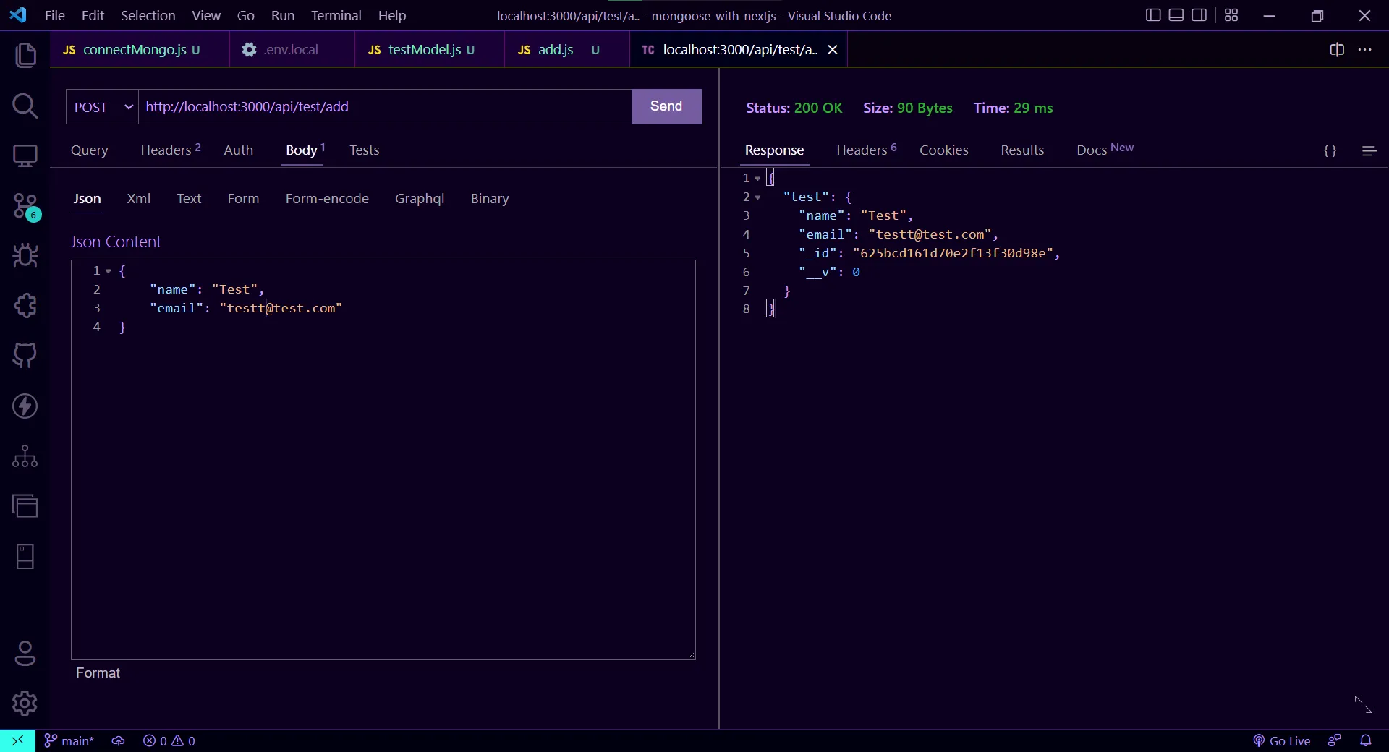1389x752 pixels.
Task: Switch to .env.local editor tab
Action: click(x=292, y=49)
